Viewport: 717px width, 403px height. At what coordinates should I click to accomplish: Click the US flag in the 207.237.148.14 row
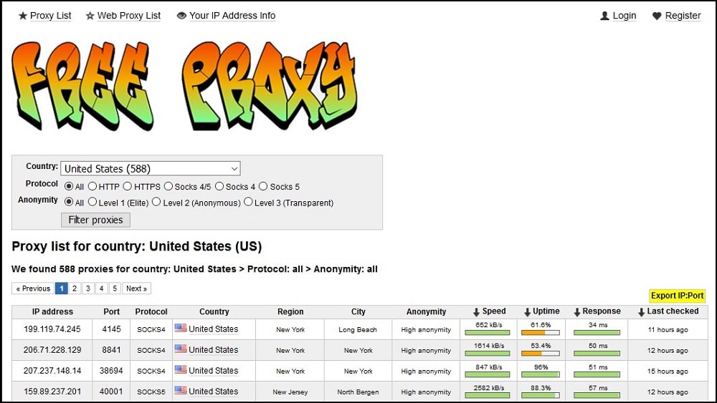point(181,369)
